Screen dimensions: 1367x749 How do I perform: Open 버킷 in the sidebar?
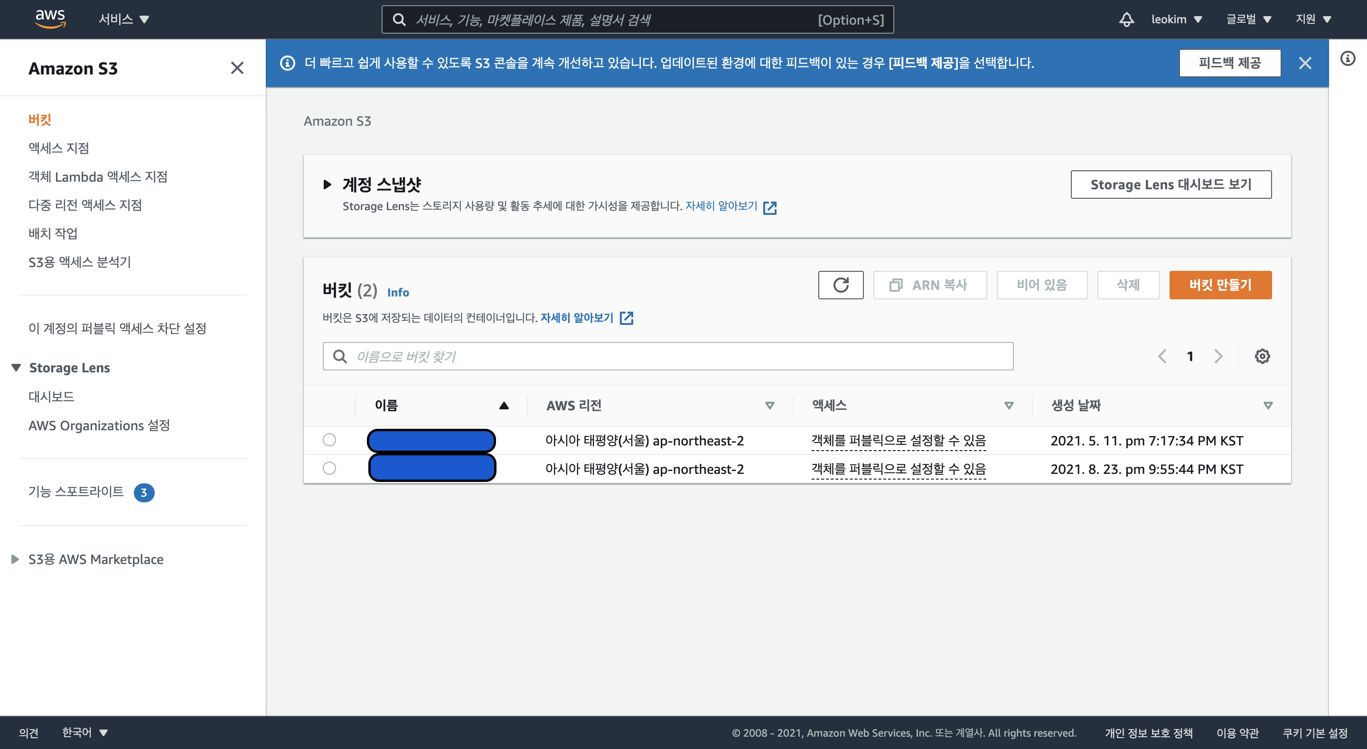(x=40, y=120)
